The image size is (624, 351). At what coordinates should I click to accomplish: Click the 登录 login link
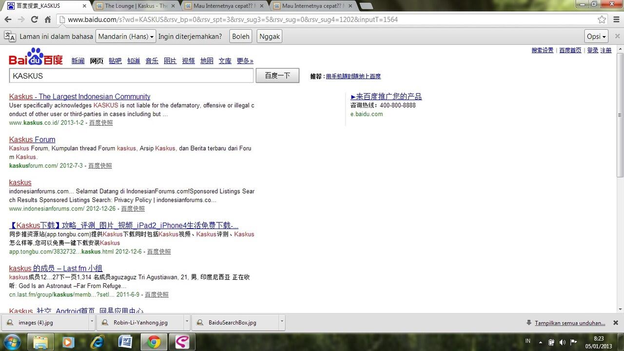click(x=592, y=50)
